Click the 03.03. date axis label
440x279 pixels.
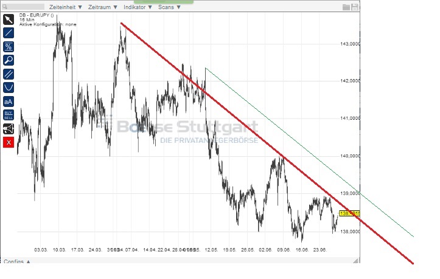point(41,250)
